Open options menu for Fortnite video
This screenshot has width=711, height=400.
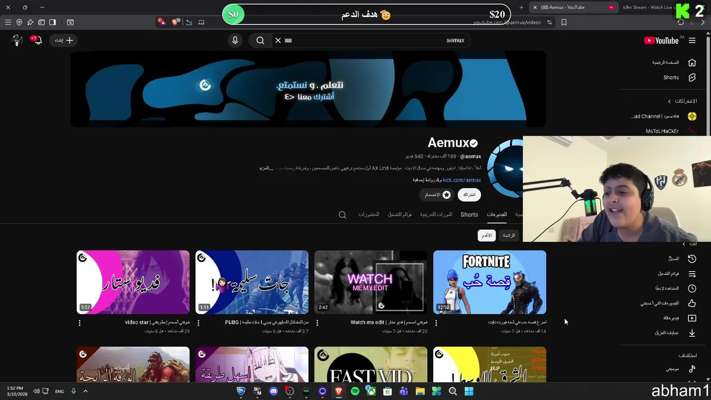pyautogui.click(x=436, y=323)
